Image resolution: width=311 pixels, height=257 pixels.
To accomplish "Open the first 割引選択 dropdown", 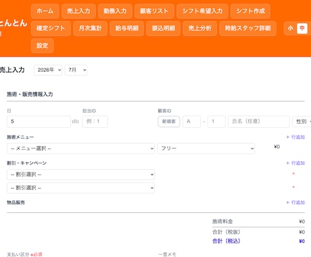I will click(80, 174).
